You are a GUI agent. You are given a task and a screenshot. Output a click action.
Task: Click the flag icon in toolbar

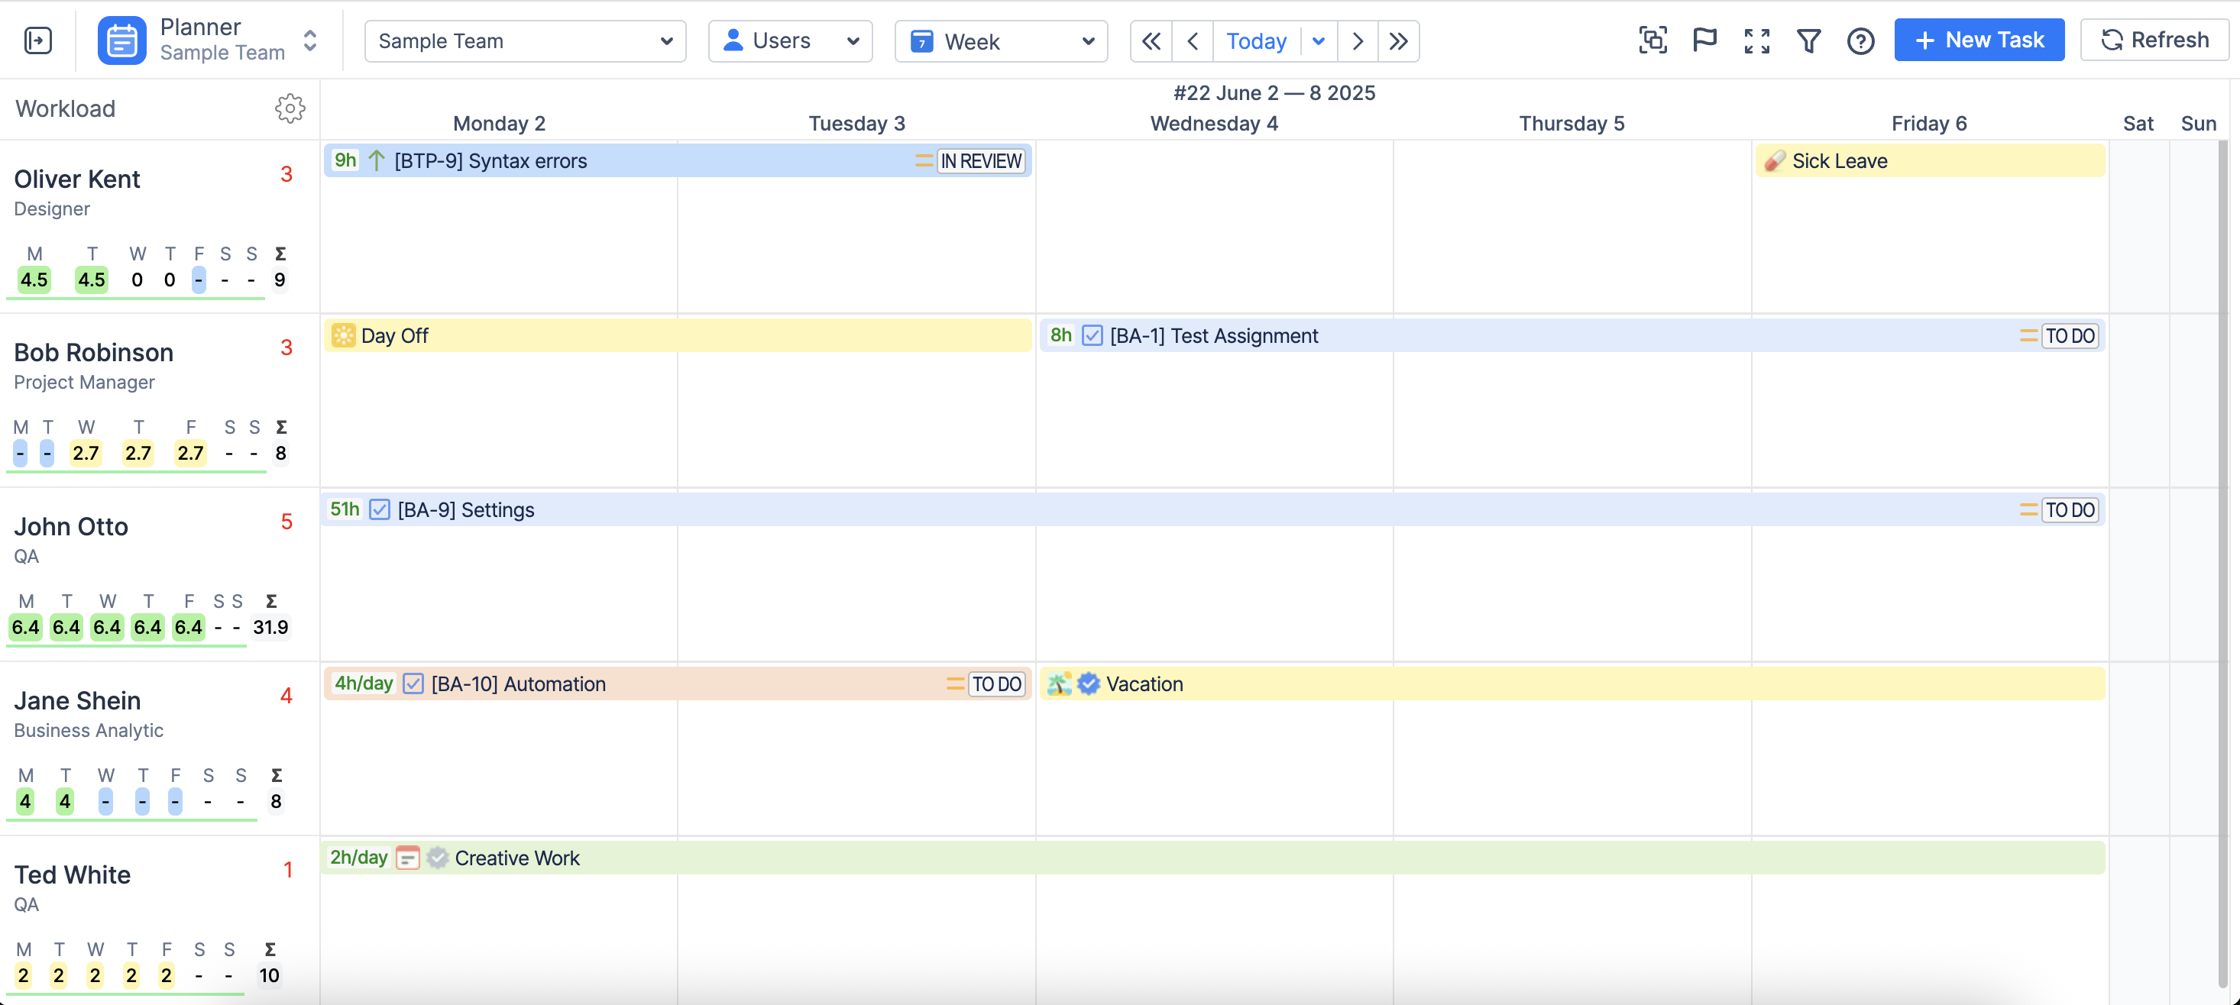tap(1704, 41)
